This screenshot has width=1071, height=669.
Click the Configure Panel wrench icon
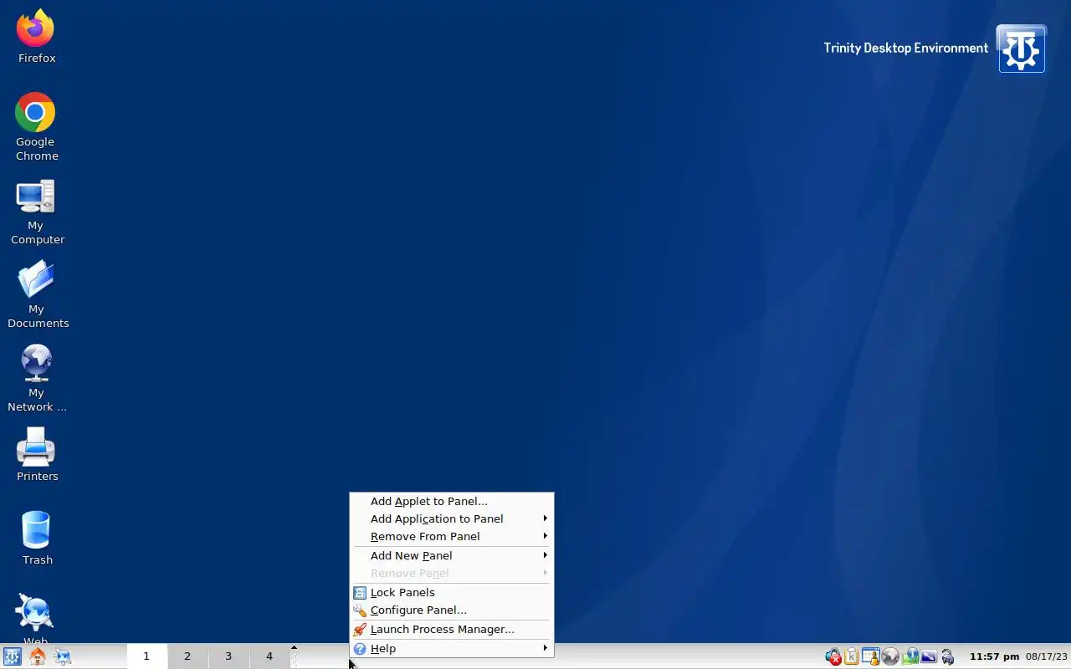[360, 610]
